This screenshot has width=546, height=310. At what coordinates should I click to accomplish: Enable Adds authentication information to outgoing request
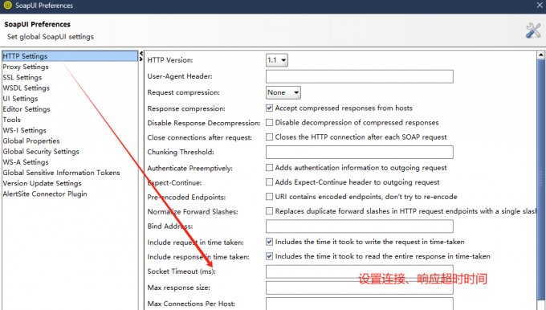(269, 168)
